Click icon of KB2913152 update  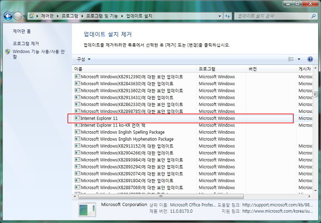click(x=77, y=146)
